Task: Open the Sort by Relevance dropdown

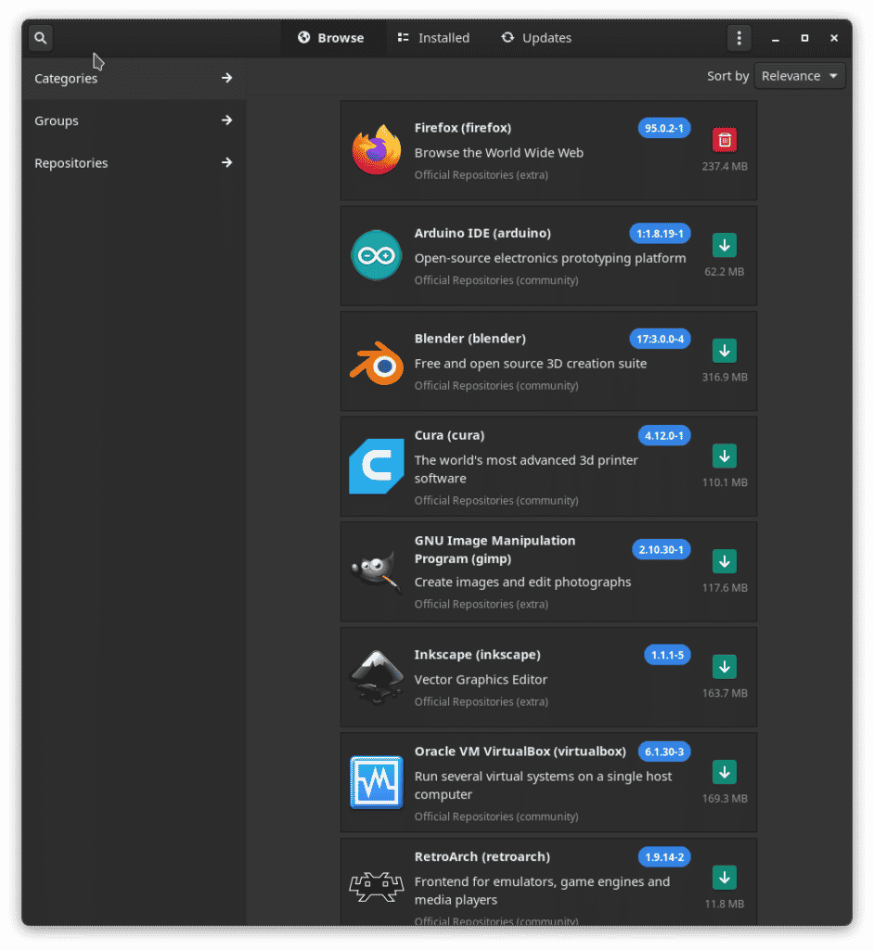Action: 799,75
